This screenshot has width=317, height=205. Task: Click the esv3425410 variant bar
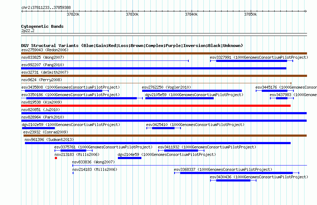click(163, 128)
